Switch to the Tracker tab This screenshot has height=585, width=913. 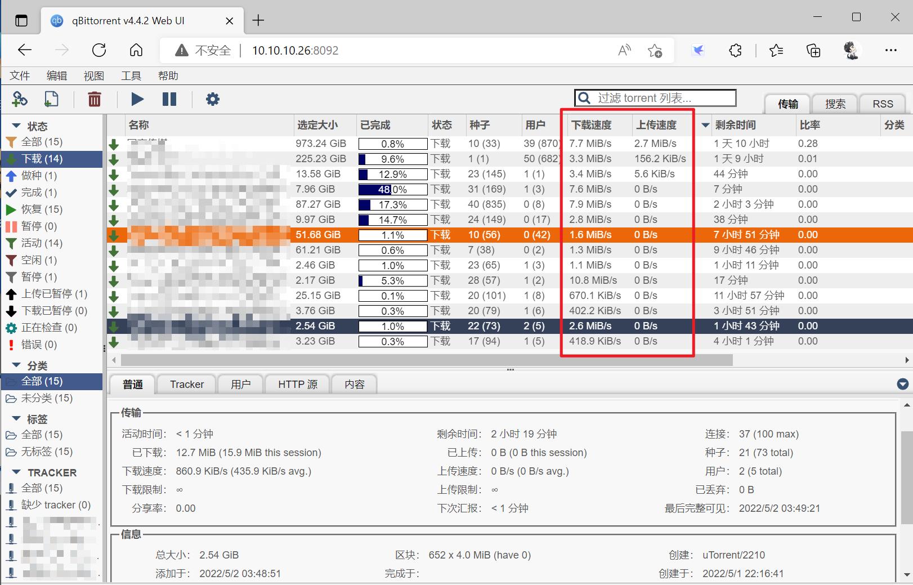tap(186, 384)
